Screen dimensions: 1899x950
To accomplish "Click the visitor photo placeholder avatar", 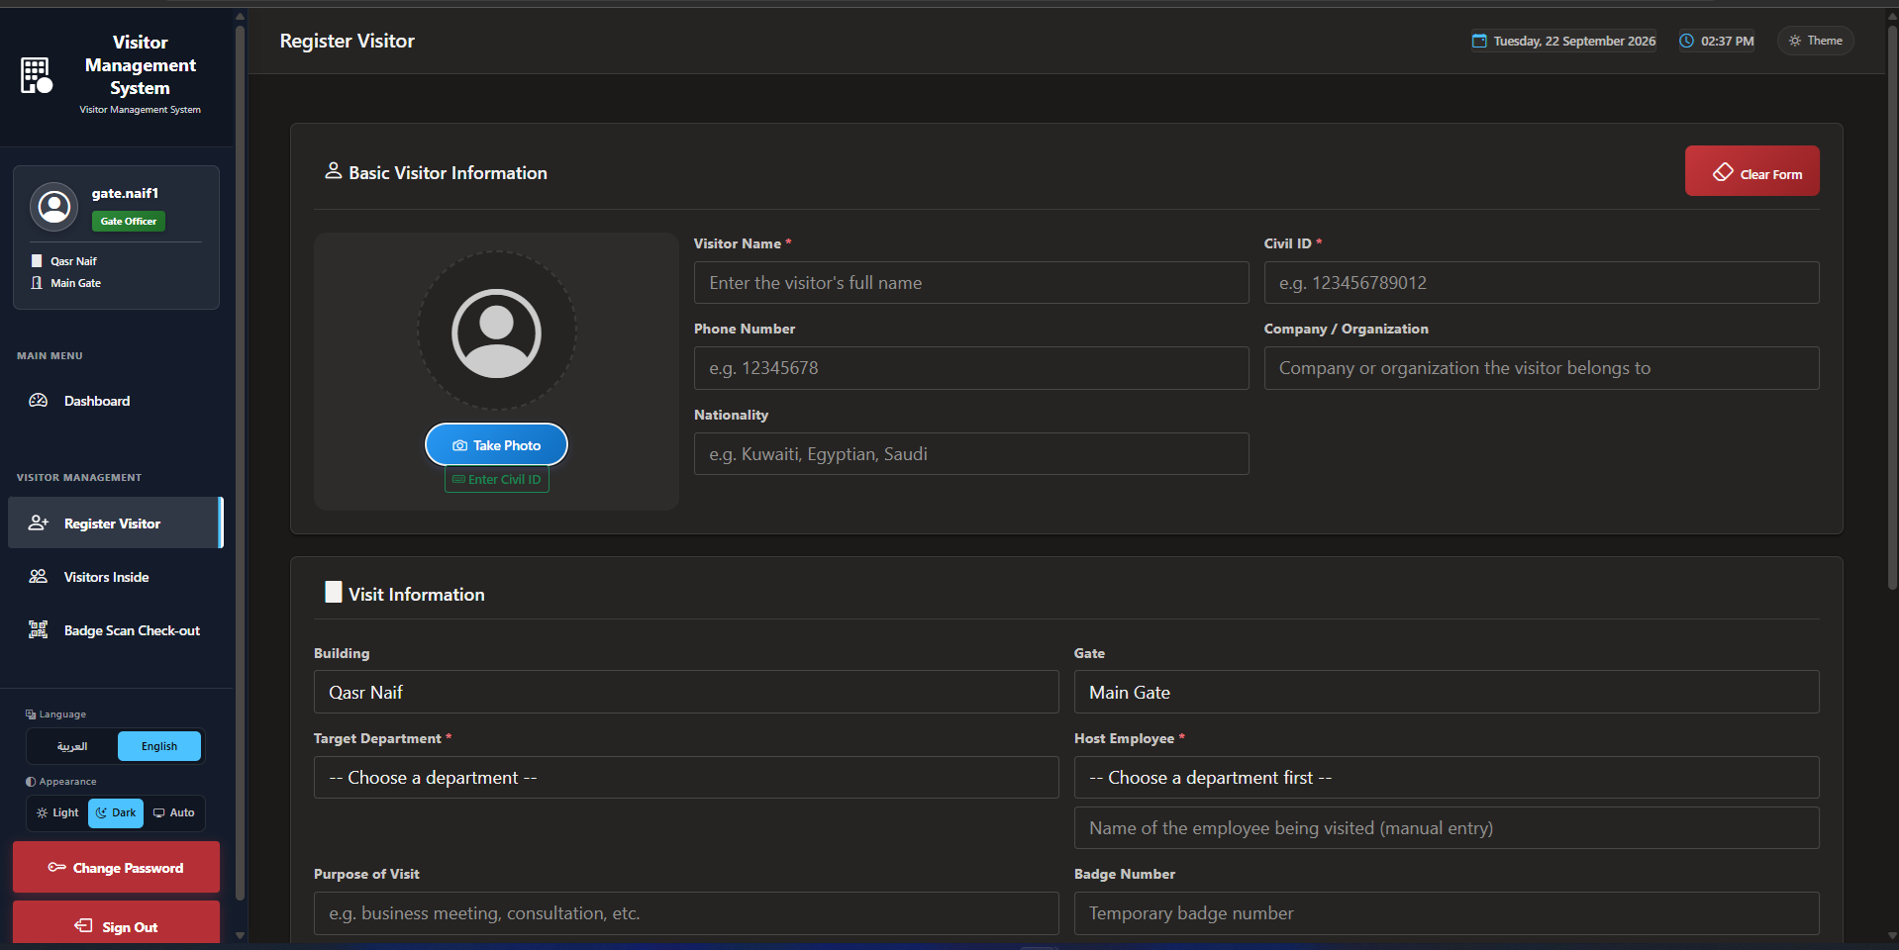I will click(496, 332).
